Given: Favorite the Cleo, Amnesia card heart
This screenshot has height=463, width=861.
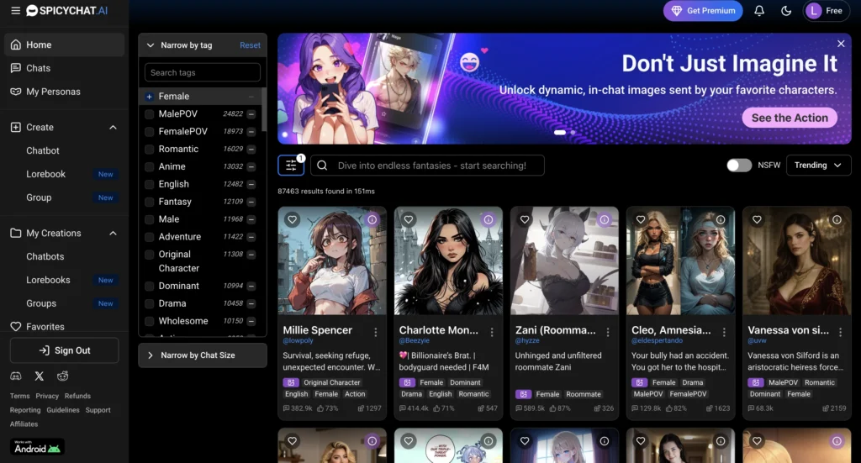Looking at the screenshot, I should click(x=641, y=219).
